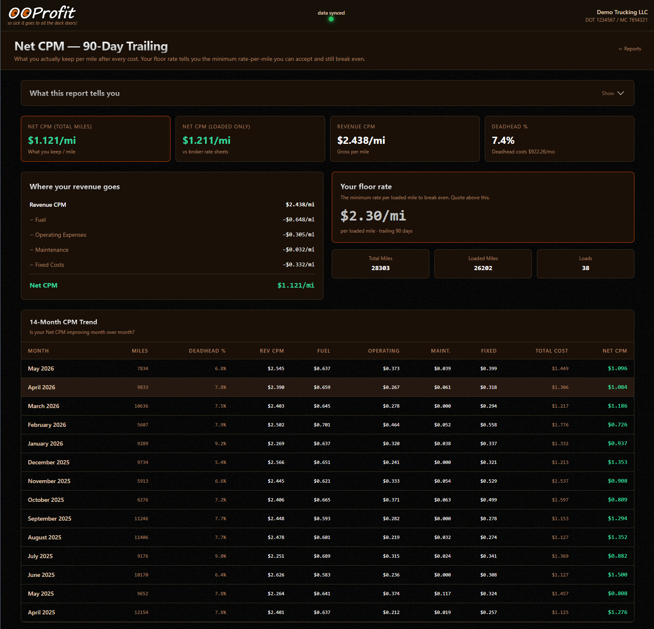Click the DEADHEAD % column header
The image size is (654, 629).
[x=207, y=351]
